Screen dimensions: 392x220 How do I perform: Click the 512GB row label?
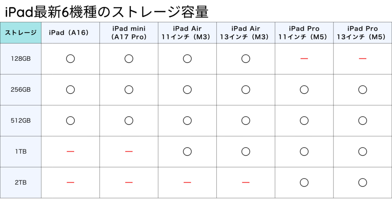pyautogui.click(x=21, y=121)
